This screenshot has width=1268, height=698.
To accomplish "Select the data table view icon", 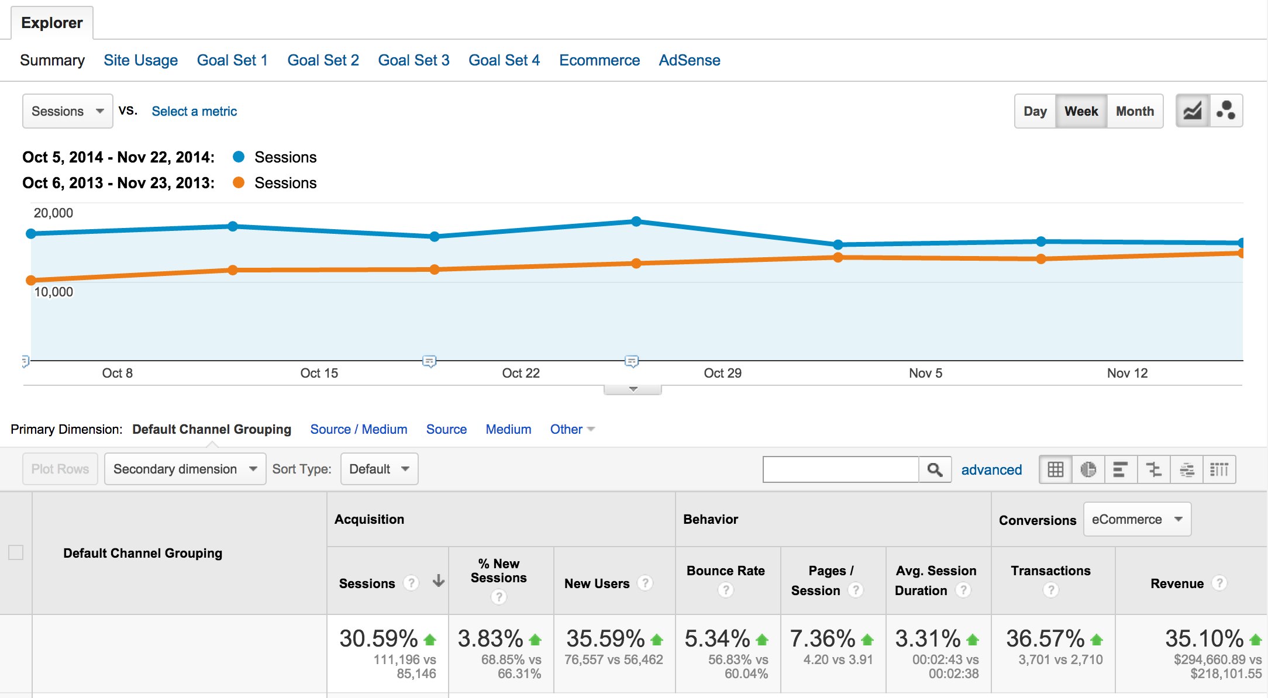I will [x=1055, y=469].
